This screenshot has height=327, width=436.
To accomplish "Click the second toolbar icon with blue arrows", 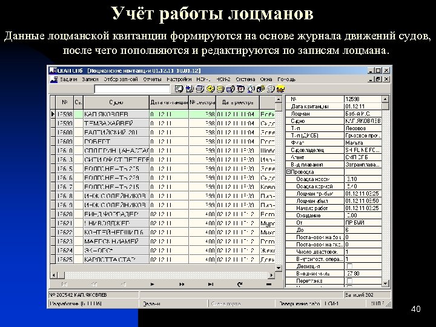I will [x=189, y=89].
